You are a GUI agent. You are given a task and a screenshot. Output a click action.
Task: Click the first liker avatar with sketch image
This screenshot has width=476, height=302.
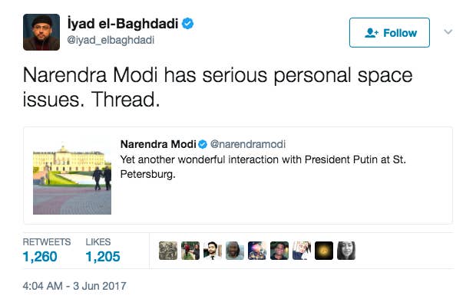pos(168,251)
